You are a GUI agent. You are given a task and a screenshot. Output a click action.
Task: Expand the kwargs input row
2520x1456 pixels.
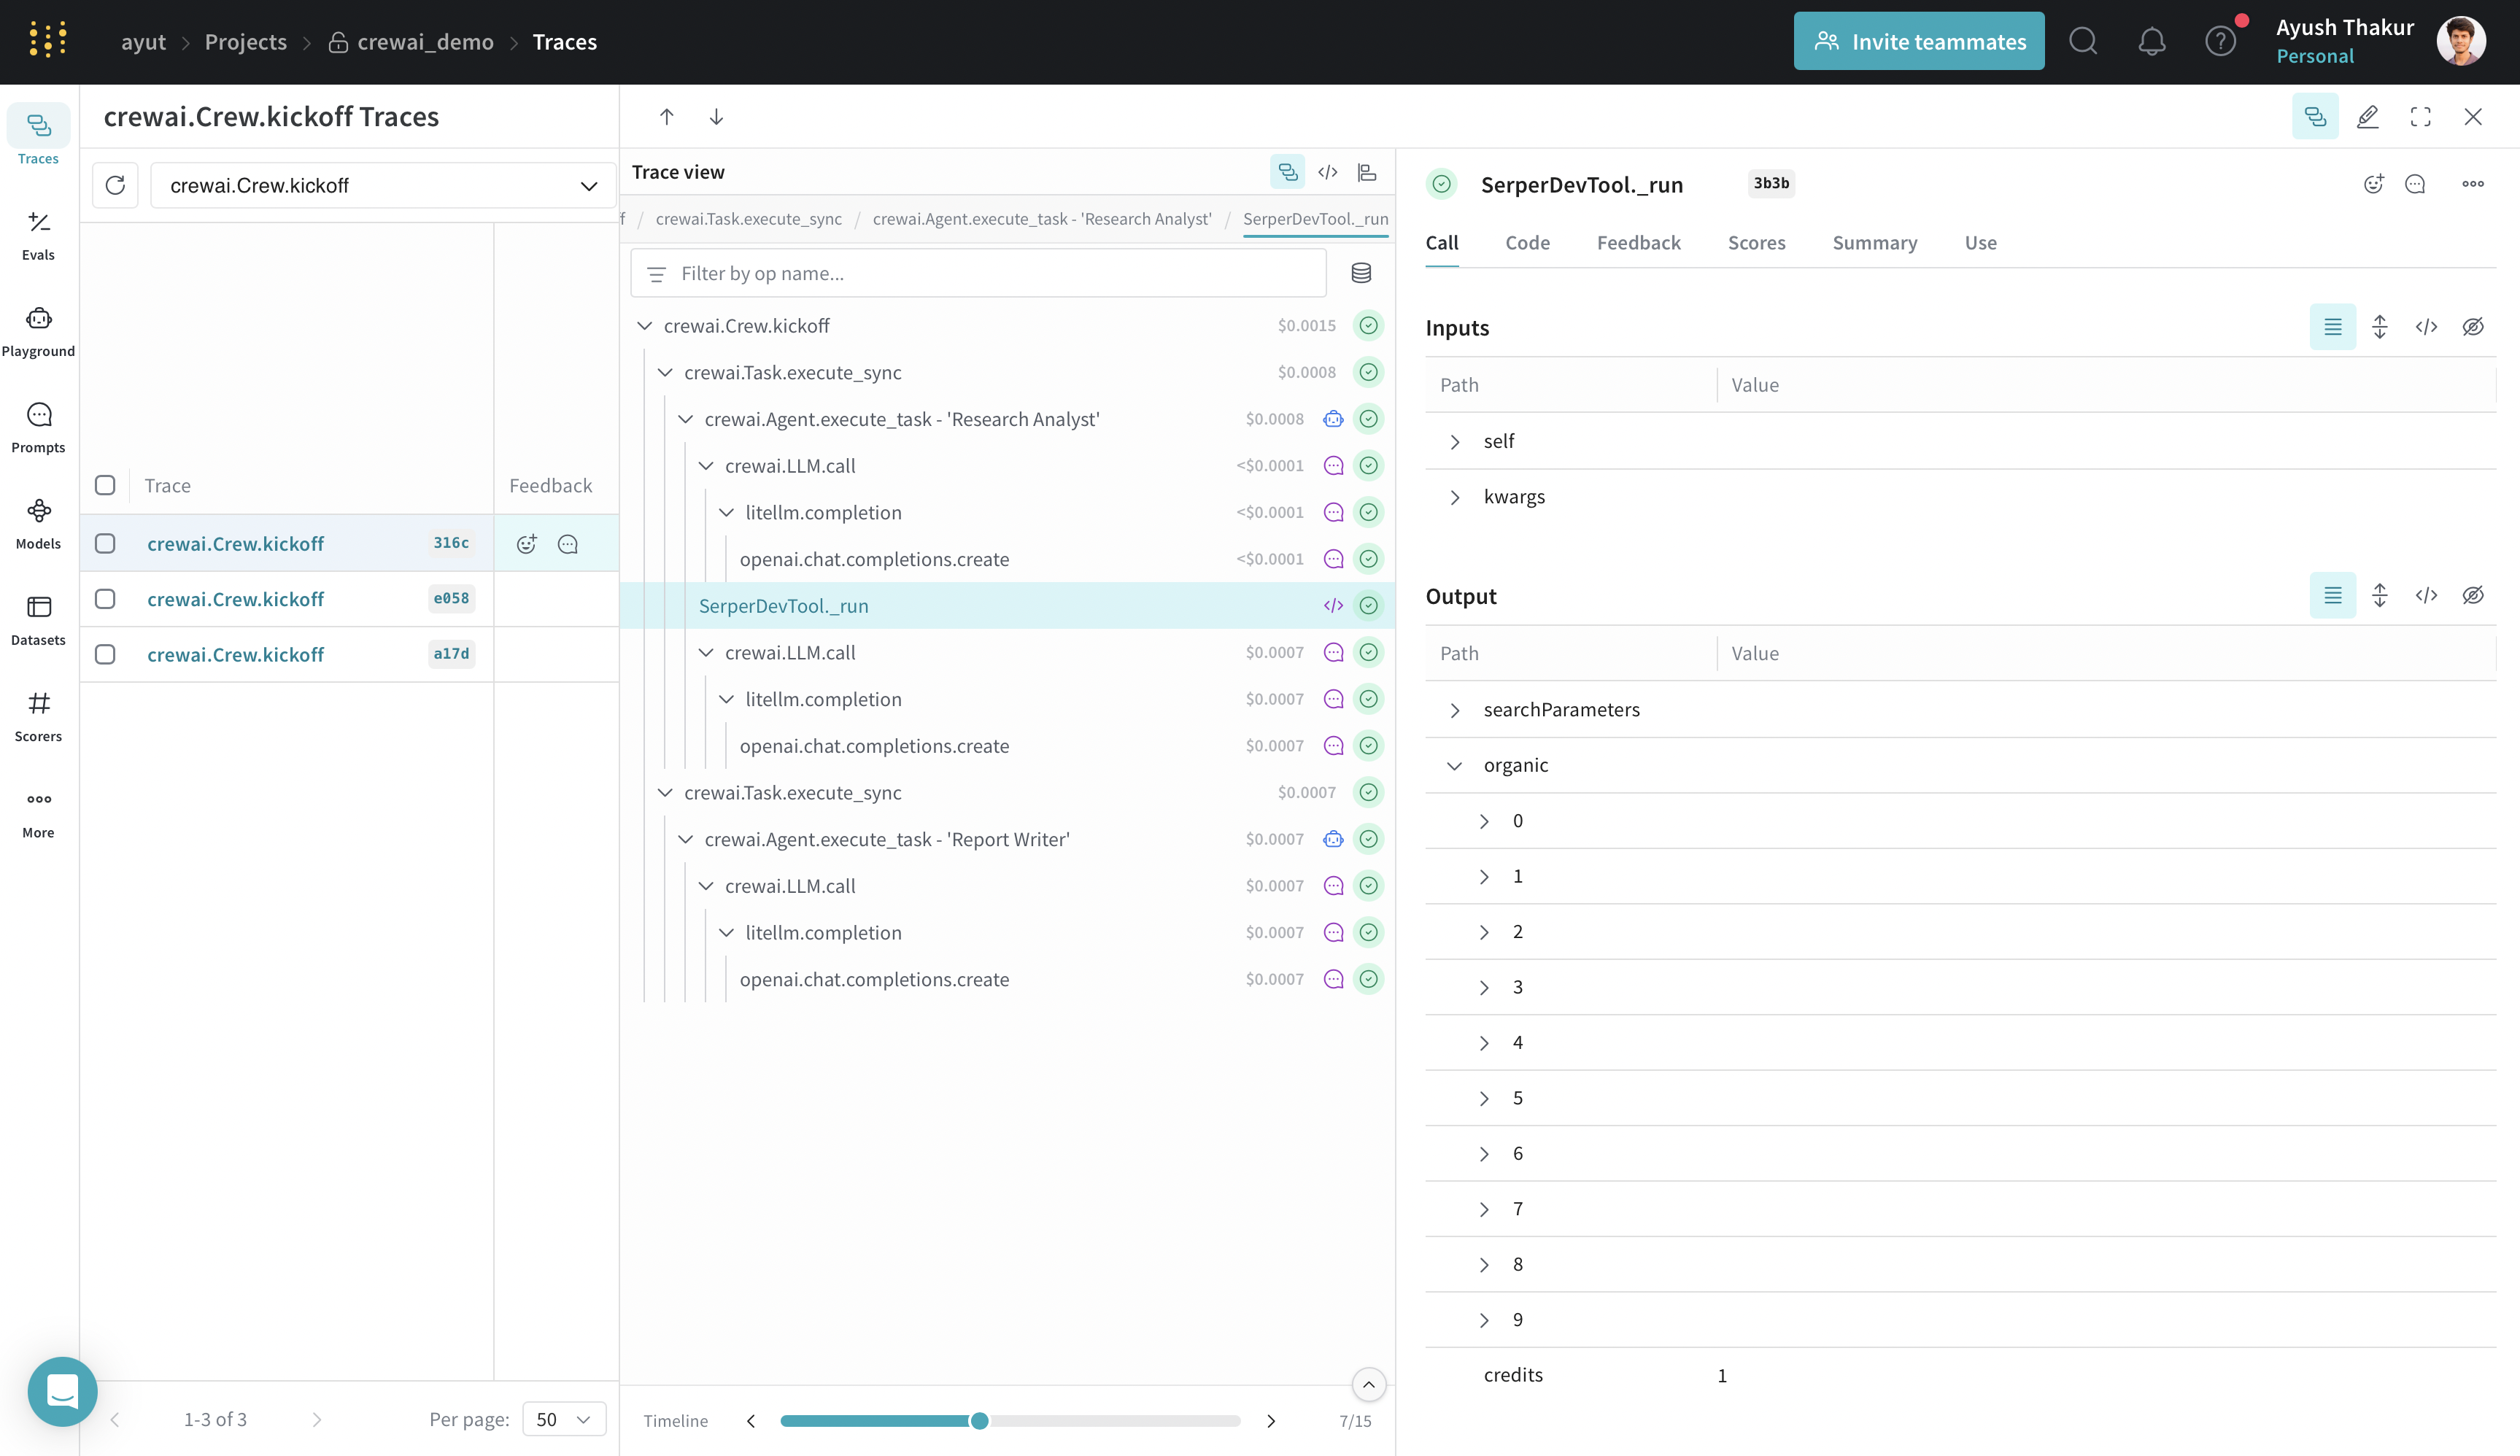point(1455,497)
